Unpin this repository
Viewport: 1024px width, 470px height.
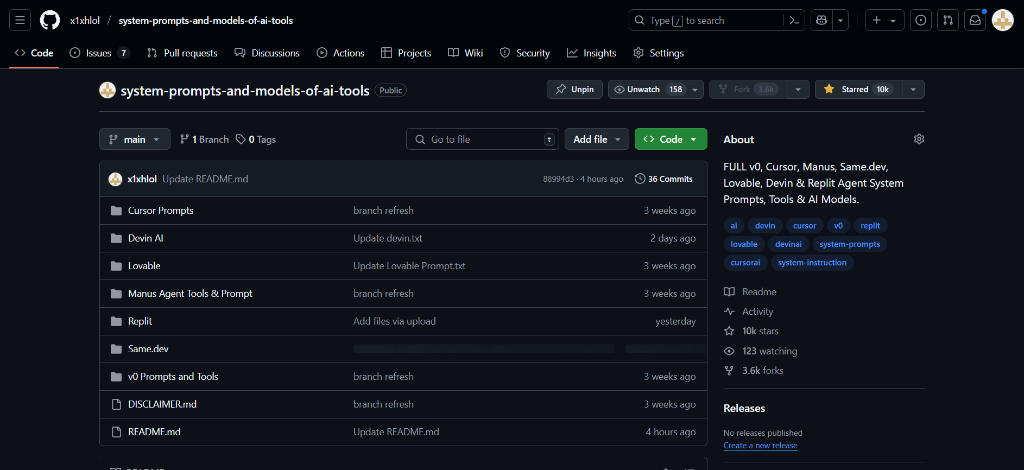click(x=574, y=89)
